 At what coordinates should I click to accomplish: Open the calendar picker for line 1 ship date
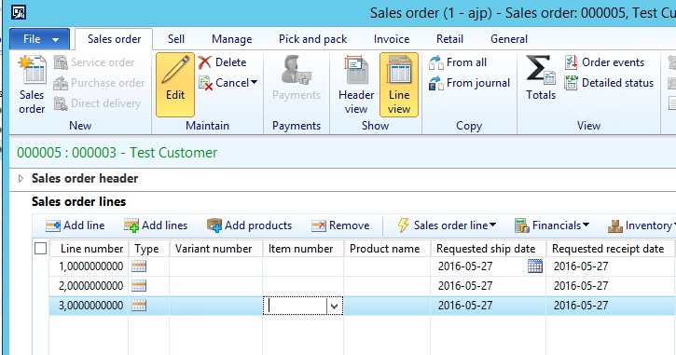coord(535,266)
